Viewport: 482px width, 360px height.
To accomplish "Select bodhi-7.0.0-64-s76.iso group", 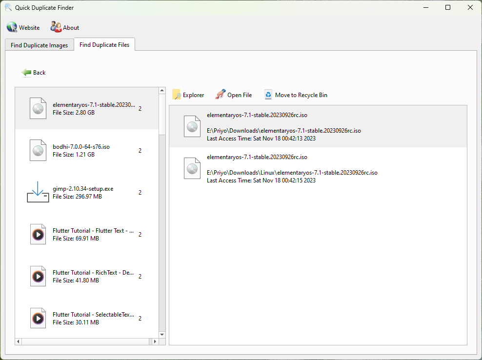I will click(x=87, y=150).
